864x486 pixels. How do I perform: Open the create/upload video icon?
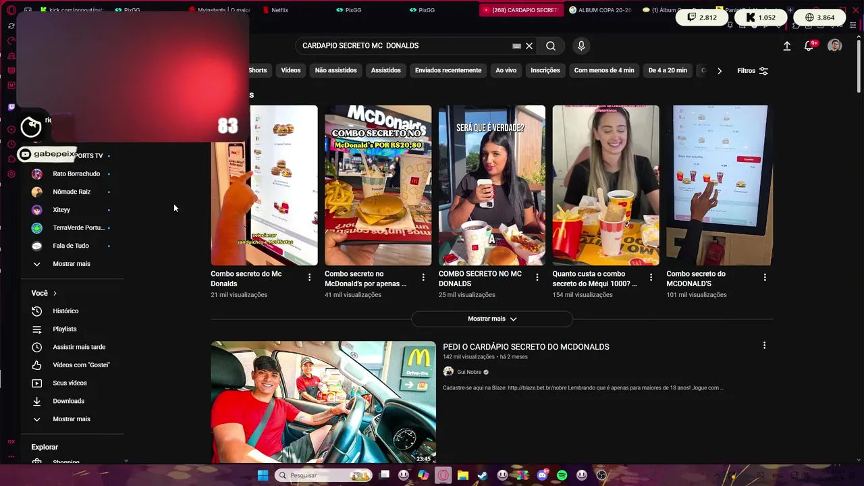pos(786,46)
